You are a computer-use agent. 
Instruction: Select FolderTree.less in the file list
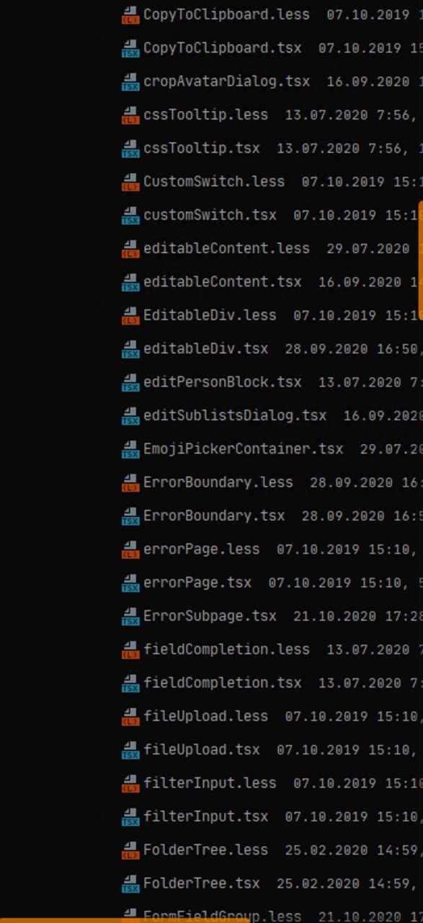205,849
